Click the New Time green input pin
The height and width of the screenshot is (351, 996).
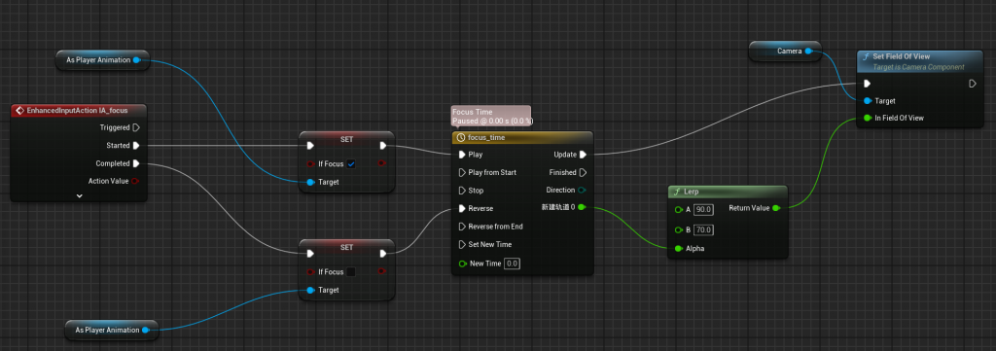(x=462, y=263)
